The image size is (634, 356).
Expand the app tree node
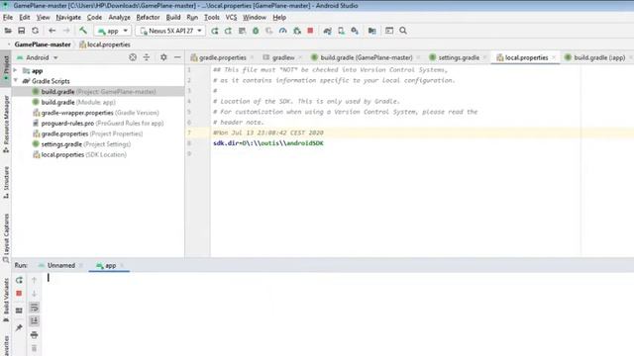(16, 70)
